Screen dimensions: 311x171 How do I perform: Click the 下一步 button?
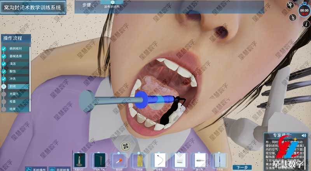pos(242,168)
